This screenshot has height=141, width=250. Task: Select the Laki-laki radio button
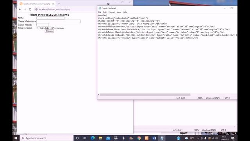point(38,28)
